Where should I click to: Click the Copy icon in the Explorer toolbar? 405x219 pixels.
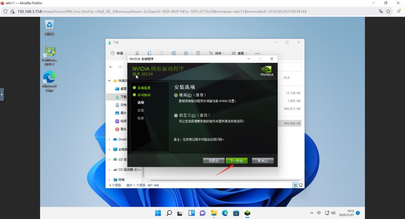[149, 53]
